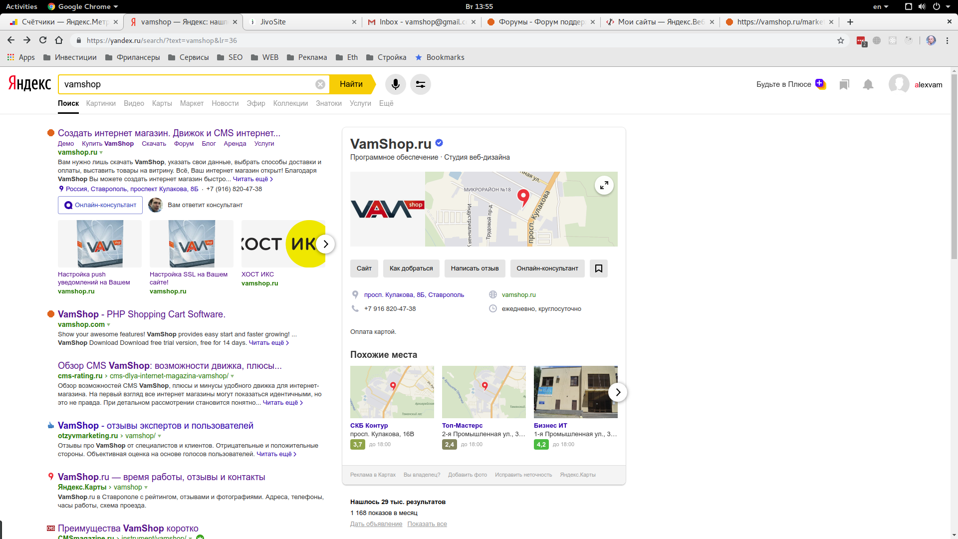Switch to Новости search tab
This screenshot has height=539, width=958.
(x=225, y=103)
